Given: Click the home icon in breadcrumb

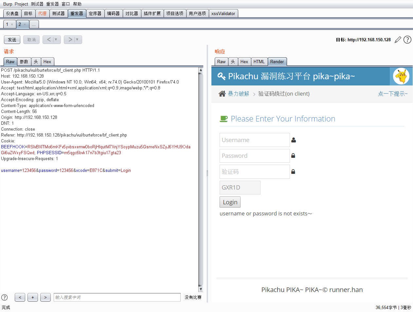Looking at the screenshot, I should click(222, 94).
